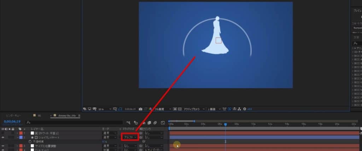Click the time navigator bar above ruler
This screenshot has height=151, width=362.
(181, 121)
